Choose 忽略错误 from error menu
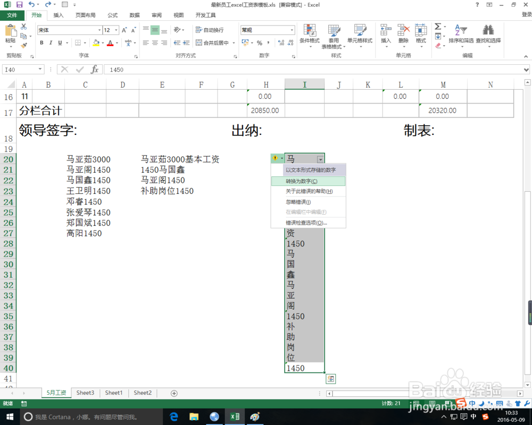Image resolution: width=532 pixels, height=425 pixels. pyautogui.click(x=308, y=202)
